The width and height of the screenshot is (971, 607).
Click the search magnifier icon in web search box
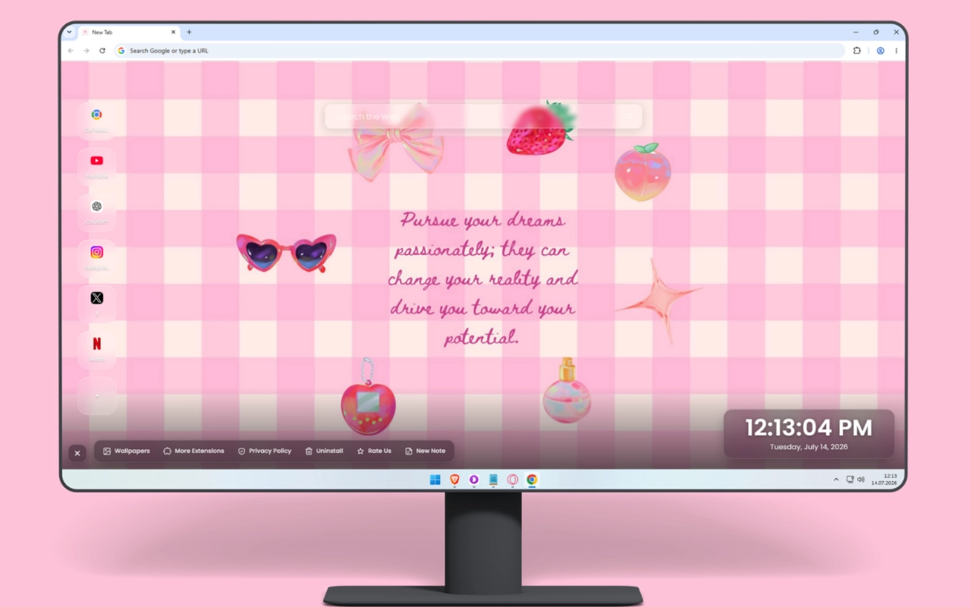click(628, 117)
